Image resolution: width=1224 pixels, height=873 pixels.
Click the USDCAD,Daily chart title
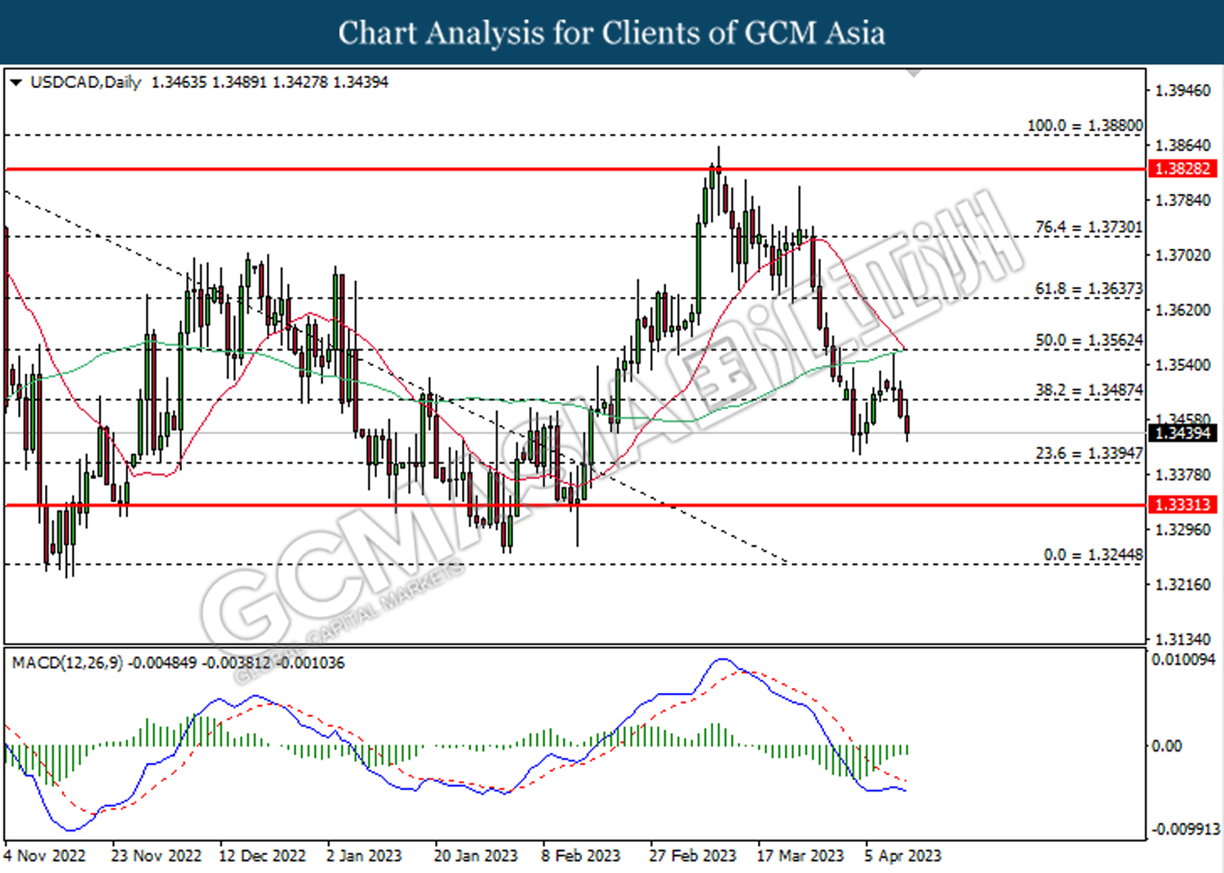click(x=86, y=82)
